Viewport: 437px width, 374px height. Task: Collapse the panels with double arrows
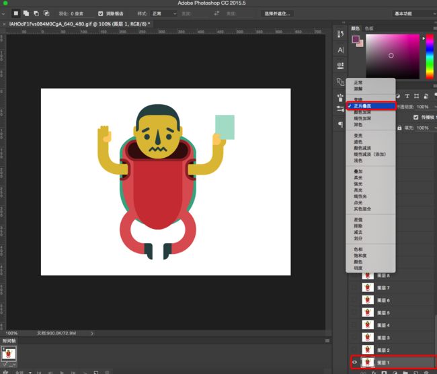click(344, 23)
